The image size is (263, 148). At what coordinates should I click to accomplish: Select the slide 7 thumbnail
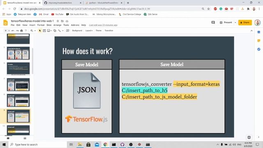[18, 85]
